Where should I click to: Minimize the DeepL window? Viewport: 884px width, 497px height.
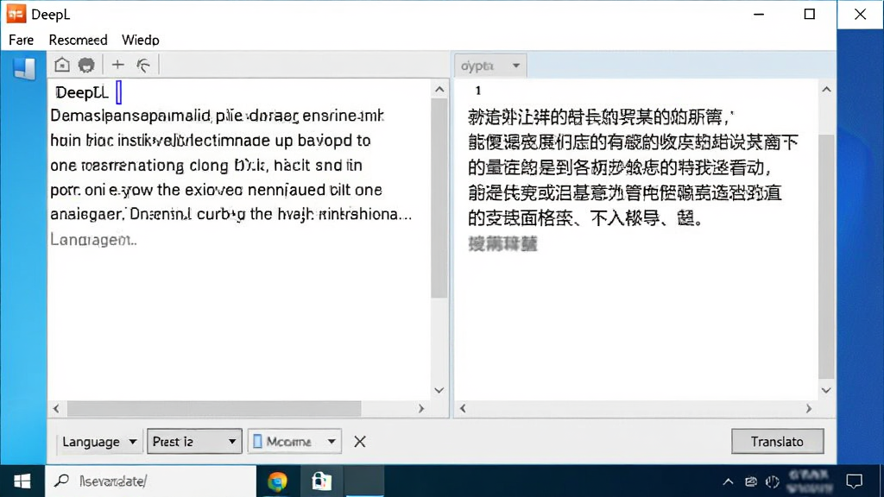(759, 14)
